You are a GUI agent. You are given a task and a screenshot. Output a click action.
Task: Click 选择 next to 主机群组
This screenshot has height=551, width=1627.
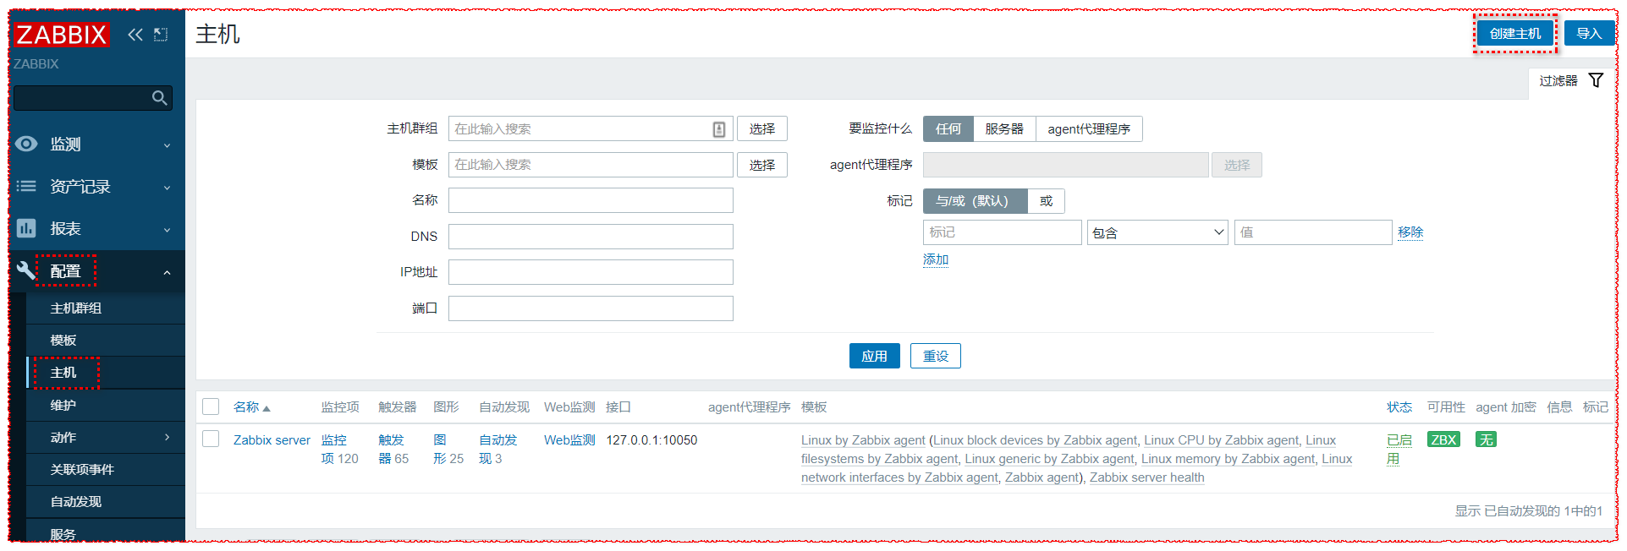point(761,128)
